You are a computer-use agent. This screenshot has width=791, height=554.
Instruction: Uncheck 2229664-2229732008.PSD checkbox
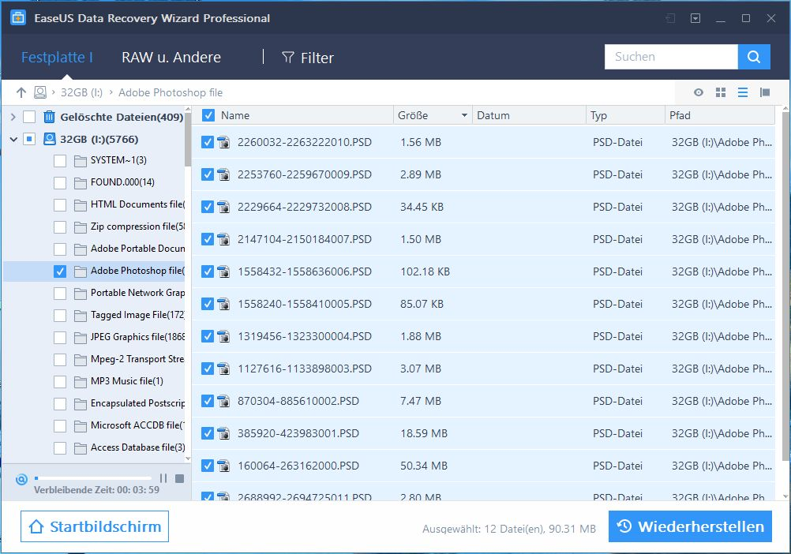[x=208, y=207]
